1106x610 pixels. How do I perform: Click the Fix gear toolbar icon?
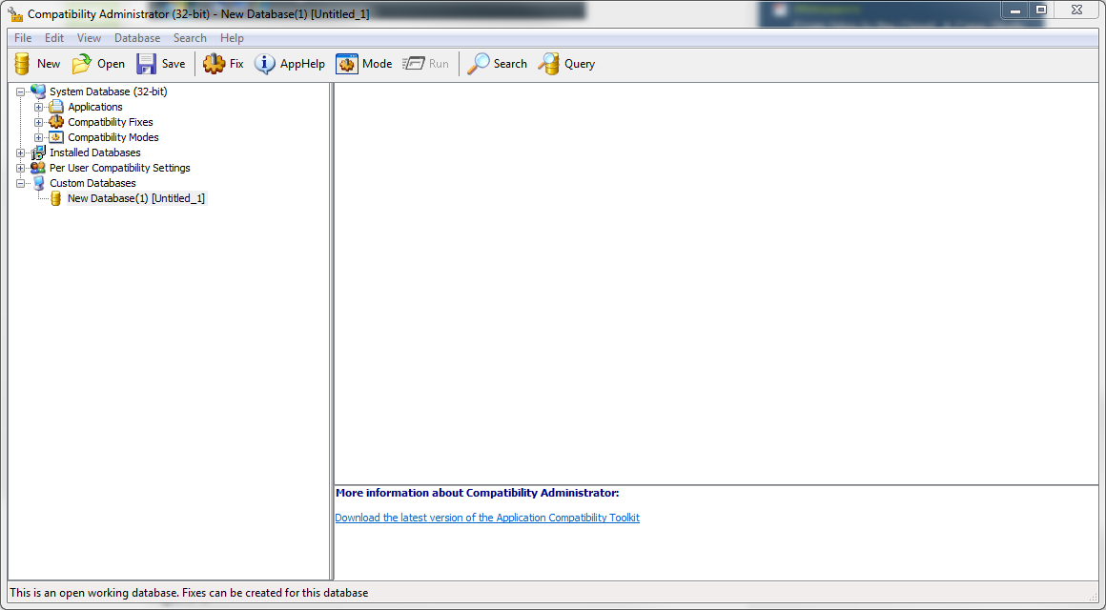214,64
